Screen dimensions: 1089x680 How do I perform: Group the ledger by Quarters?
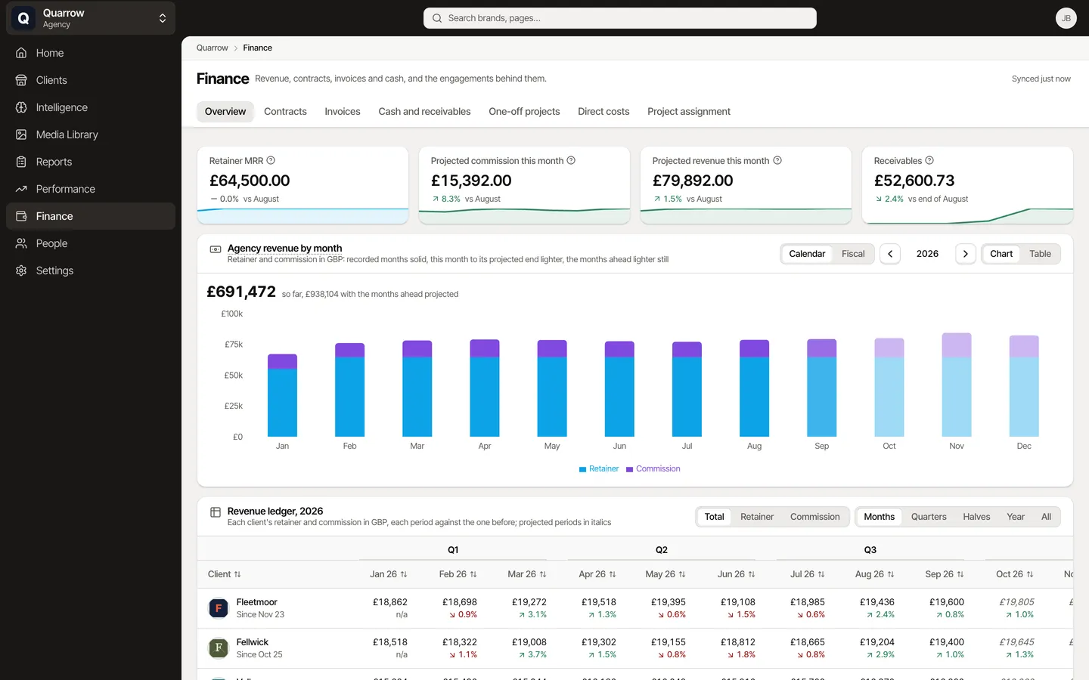(x=929, y=517)
